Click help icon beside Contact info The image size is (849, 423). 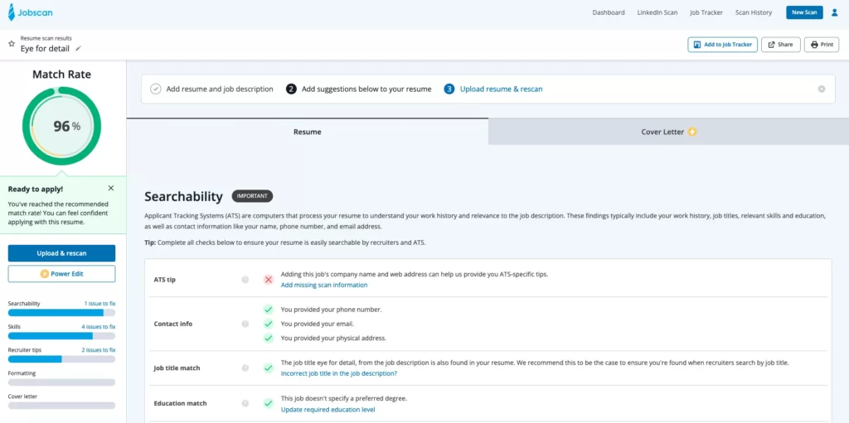pyautogui.click(x=245, y=324)
